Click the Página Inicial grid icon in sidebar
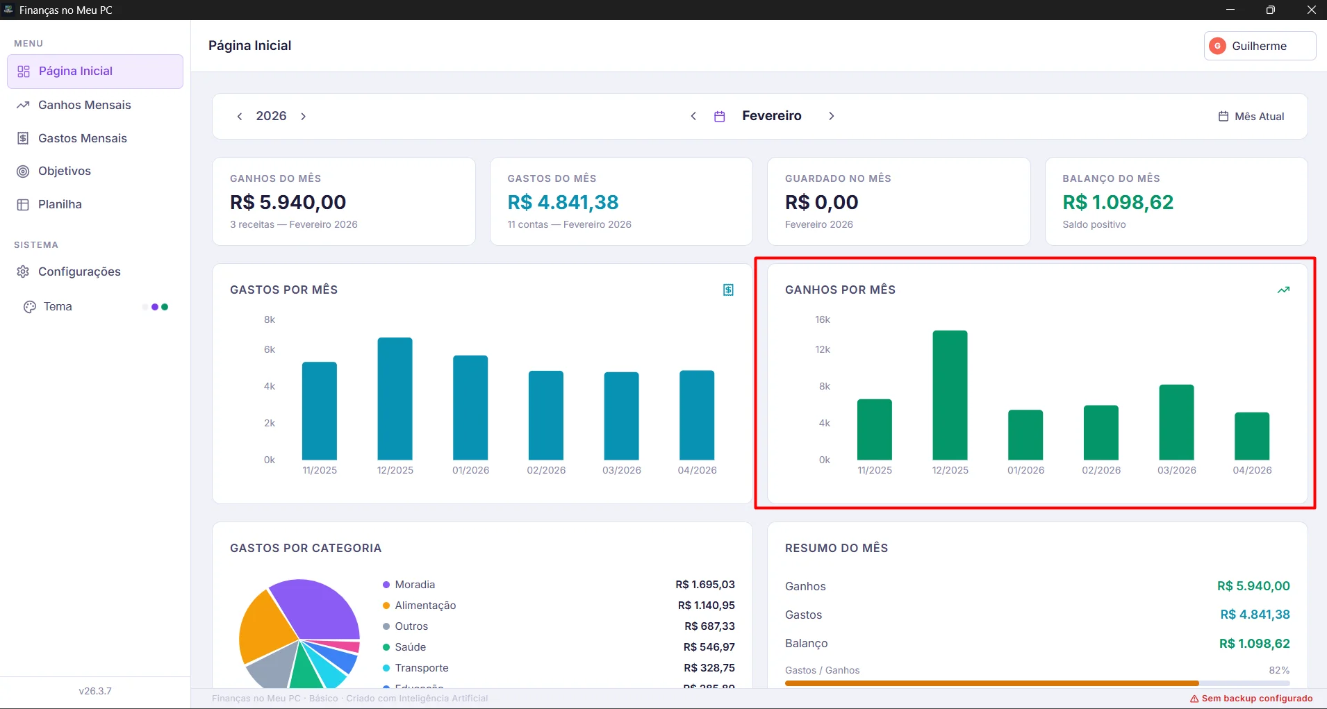This screenshot has width=1327, height=709. click(24, 72)
